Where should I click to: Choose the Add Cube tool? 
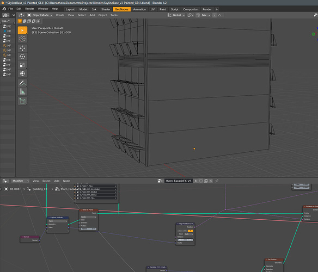point(22,101)
